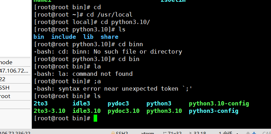The width and height of the screenshot is (271, 134).
Task: Click the lock icon beside SSH2
Action: (113, 133)
